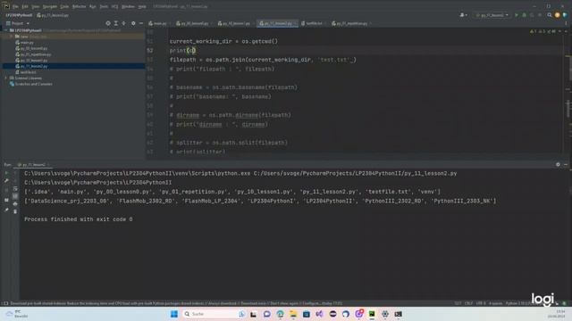Open run settings wrench icon in Run panel
This screenshot has width=572, height=321.
tap(6, 181)
